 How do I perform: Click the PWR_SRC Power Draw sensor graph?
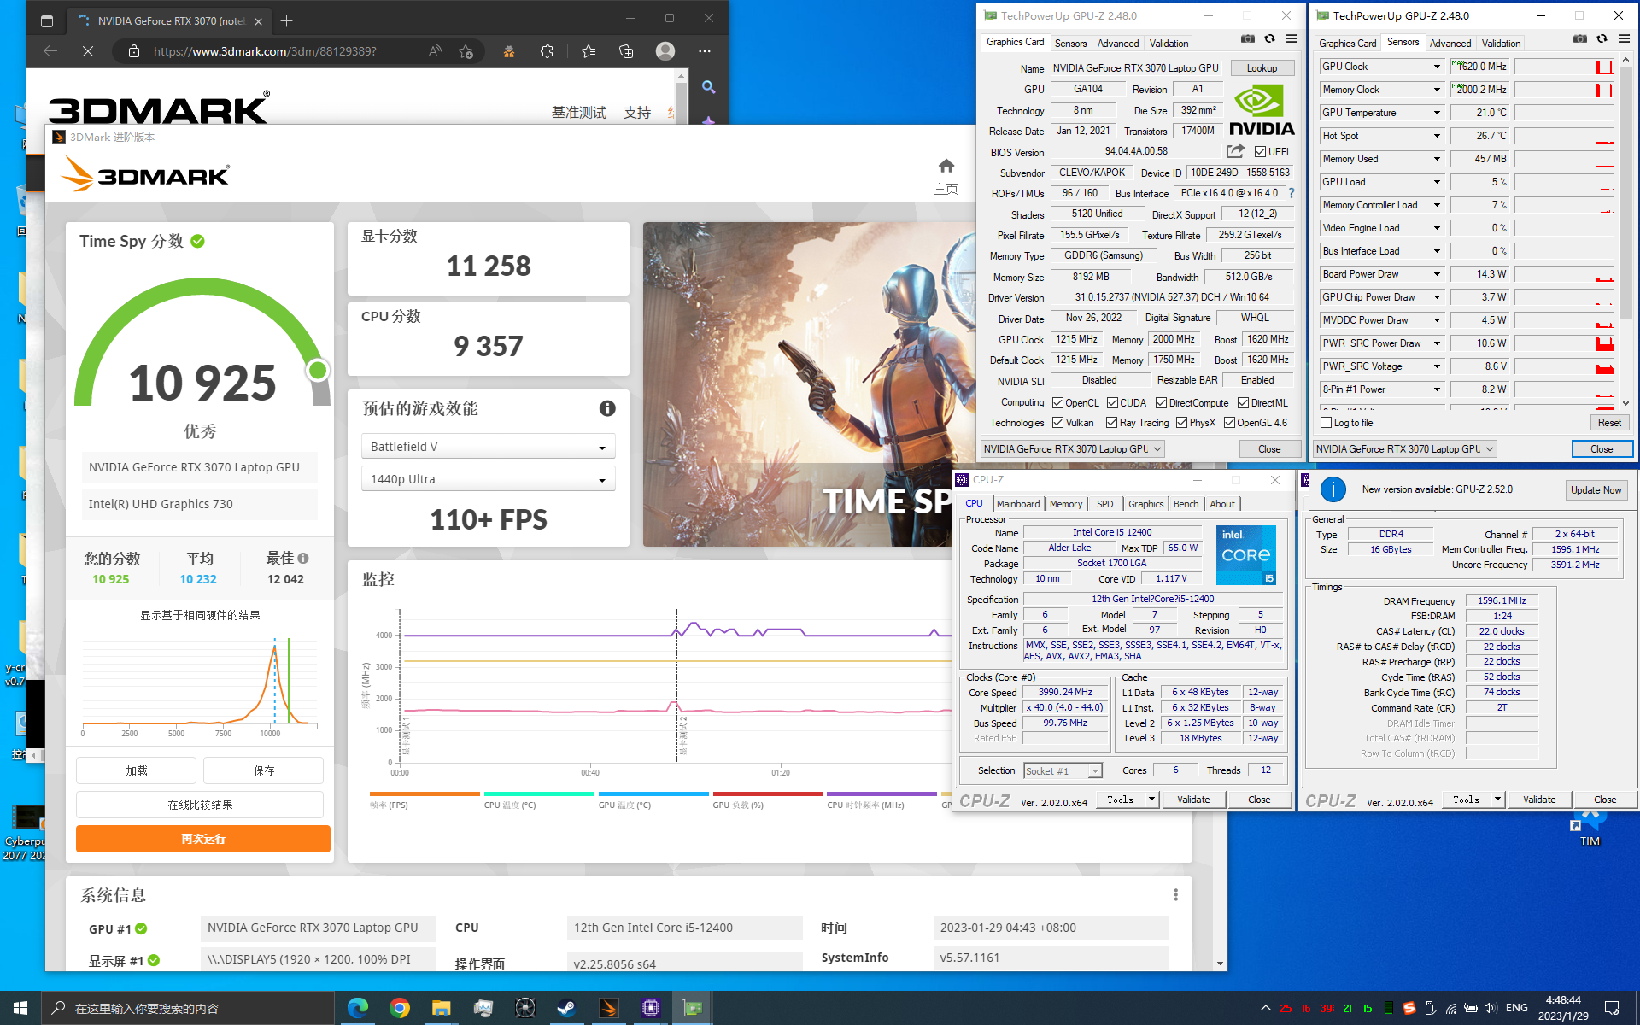[1563, 343]
